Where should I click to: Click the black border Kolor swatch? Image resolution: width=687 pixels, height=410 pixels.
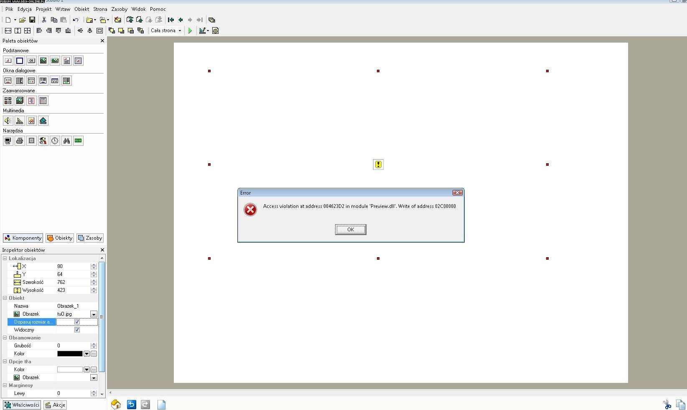(x=70, y=354)
